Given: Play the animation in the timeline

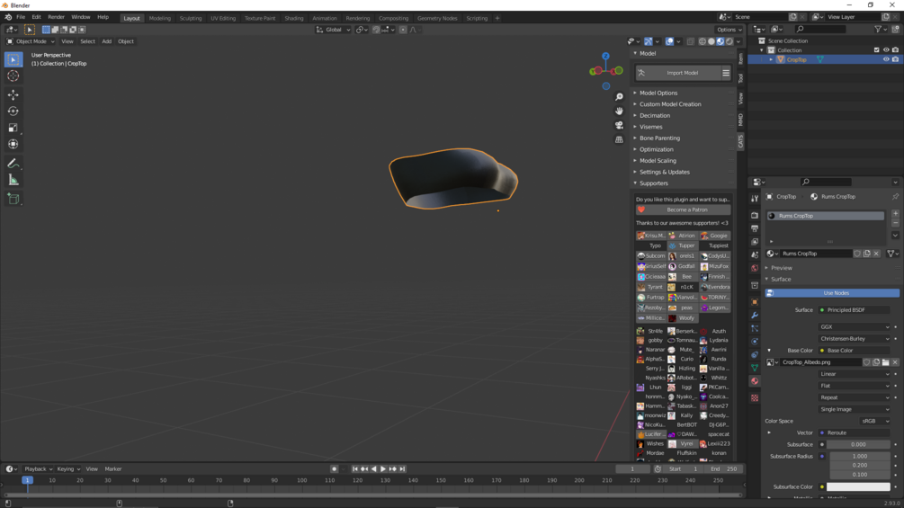Looking at the screenshot, I should (383, 468).
